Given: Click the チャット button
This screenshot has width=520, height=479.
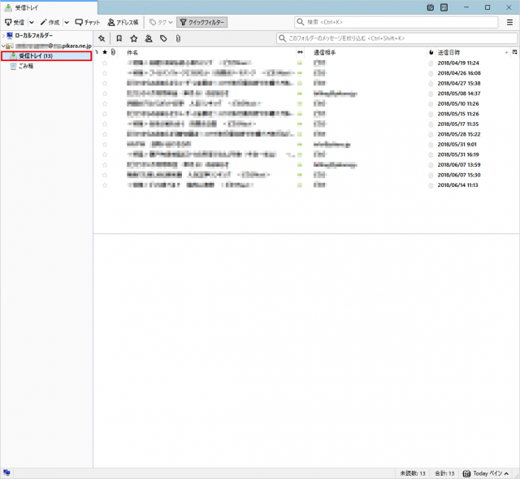Looking at the screenshot, I should pos(88,22).
